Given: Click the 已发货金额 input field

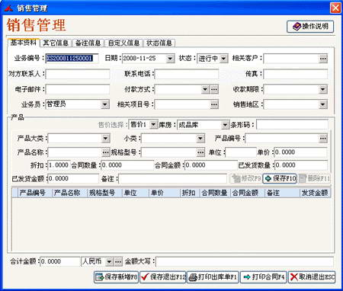Looking at the screenshot, I should coord(73,178).
